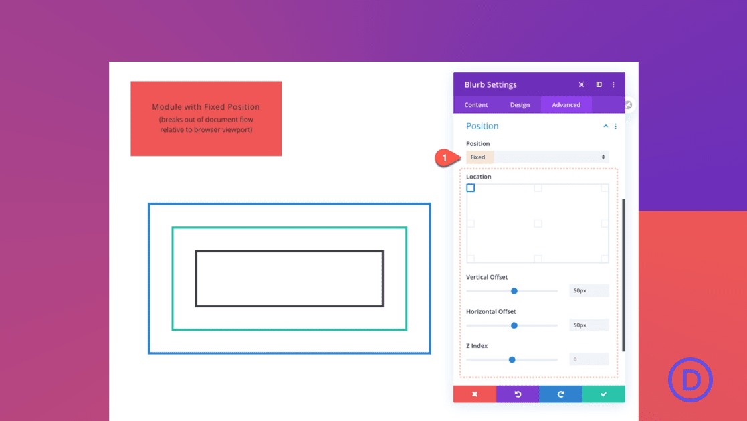Viewport: 747px width, 421px height.
Task: Click the split-view modal icon in header
Action: pos(599,84)
